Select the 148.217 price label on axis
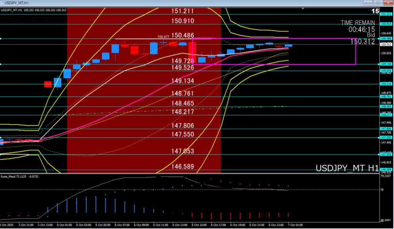Screen dimensions: 394x229 386,115
